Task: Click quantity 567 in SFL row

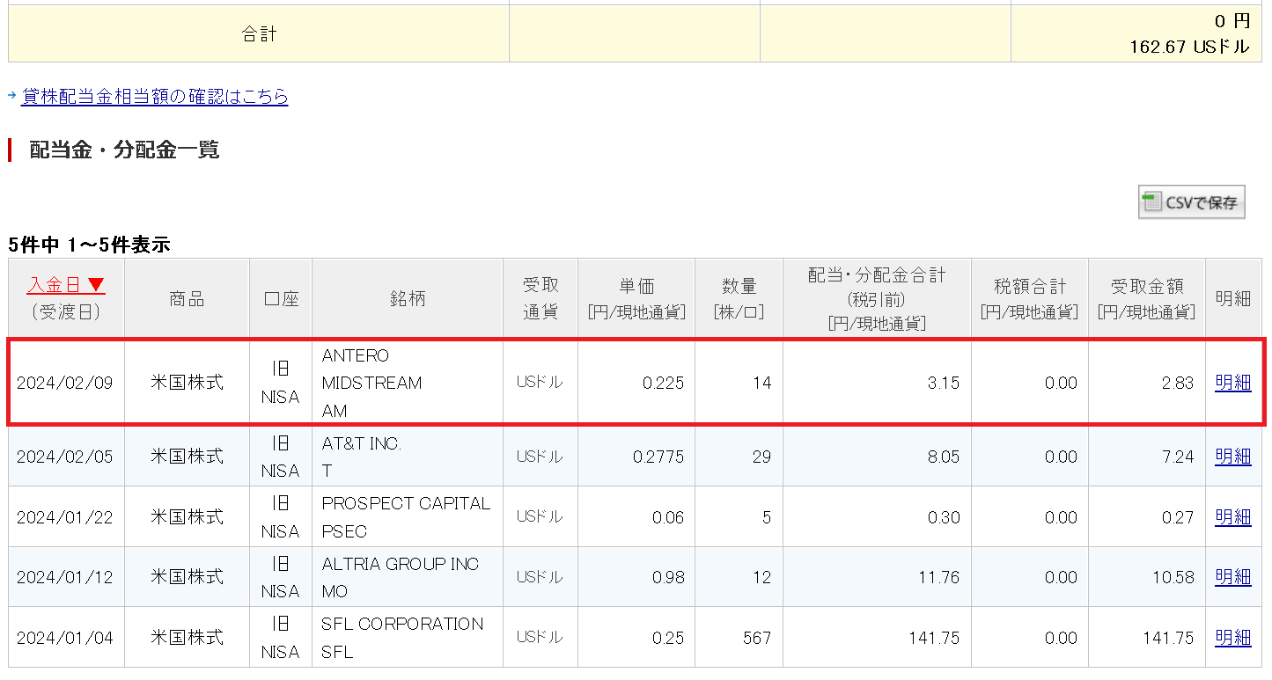Action: (757, 638)
